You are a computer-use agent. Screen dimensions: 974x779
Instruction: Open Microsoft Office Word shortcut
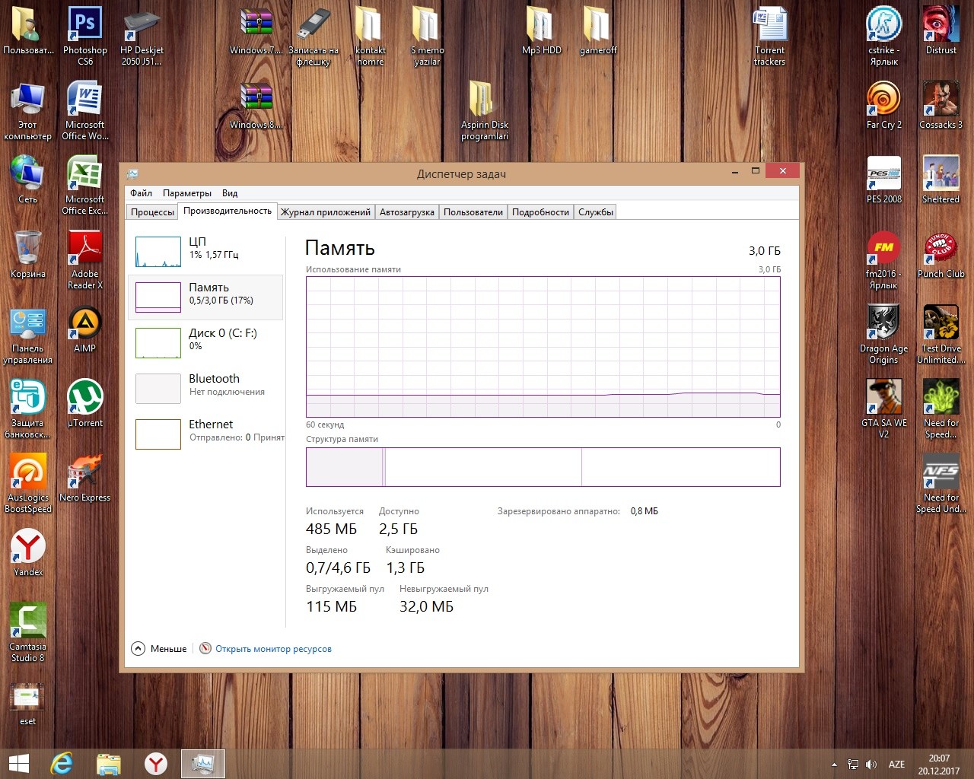tap(84, 111)
